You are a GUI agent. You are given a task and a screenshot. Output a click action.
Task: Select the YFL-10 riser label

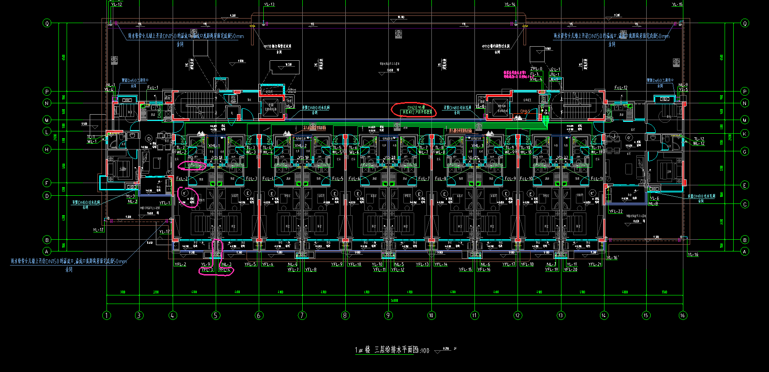354,264
